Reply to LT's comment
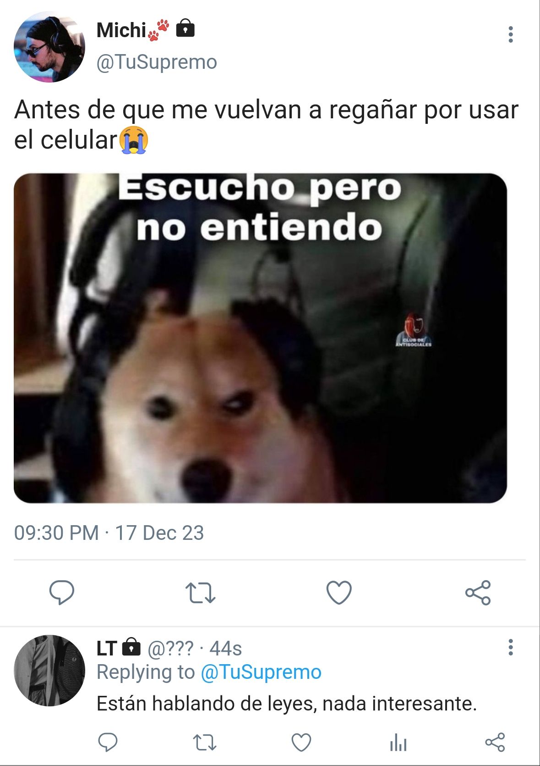Viewport: 540px width, 766px height. [x=108, y=742]
